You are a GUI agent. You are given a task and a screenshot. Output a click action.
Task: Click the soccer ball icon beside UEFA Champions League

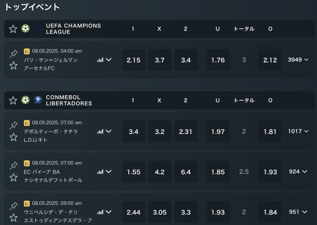[25, 29]
